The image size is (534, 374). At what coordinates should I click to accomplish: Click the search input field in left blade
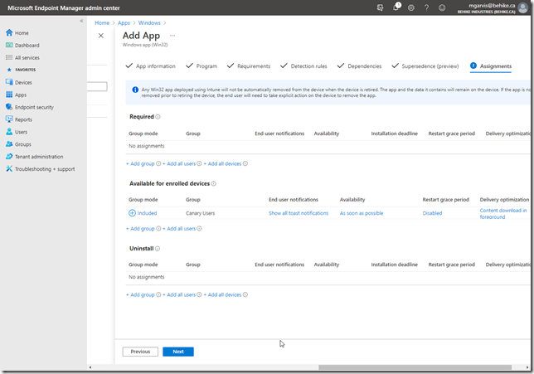click(97, 86)
